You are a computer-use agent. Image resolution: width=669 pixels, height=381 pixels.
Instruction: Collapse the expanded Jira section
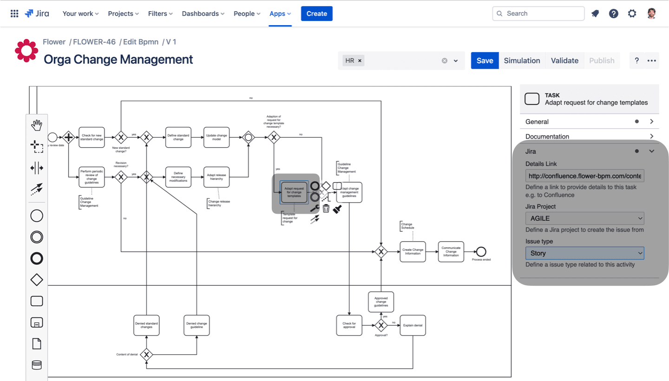coord(651,151)
